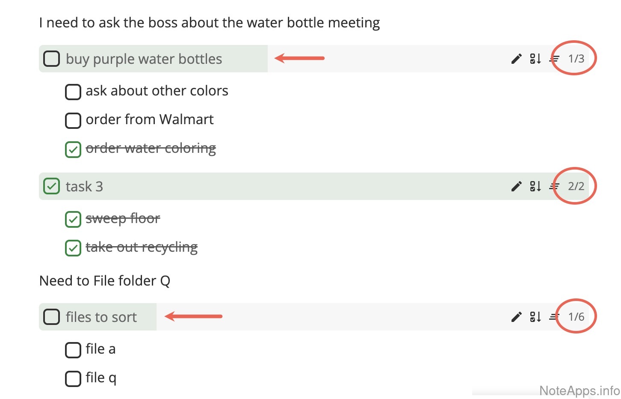The width and height of the screenshot is (621, 399).
Task: Click the Need to File folder Q text
Action: pos(105,281)
